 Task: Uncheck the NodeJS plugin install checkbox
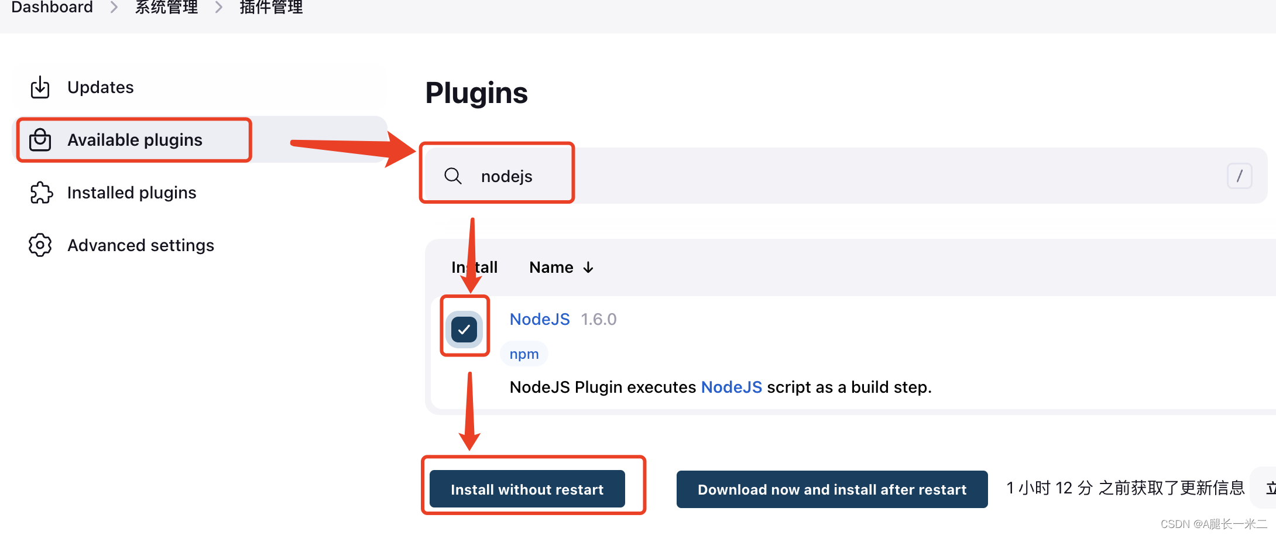pos(464,330)
